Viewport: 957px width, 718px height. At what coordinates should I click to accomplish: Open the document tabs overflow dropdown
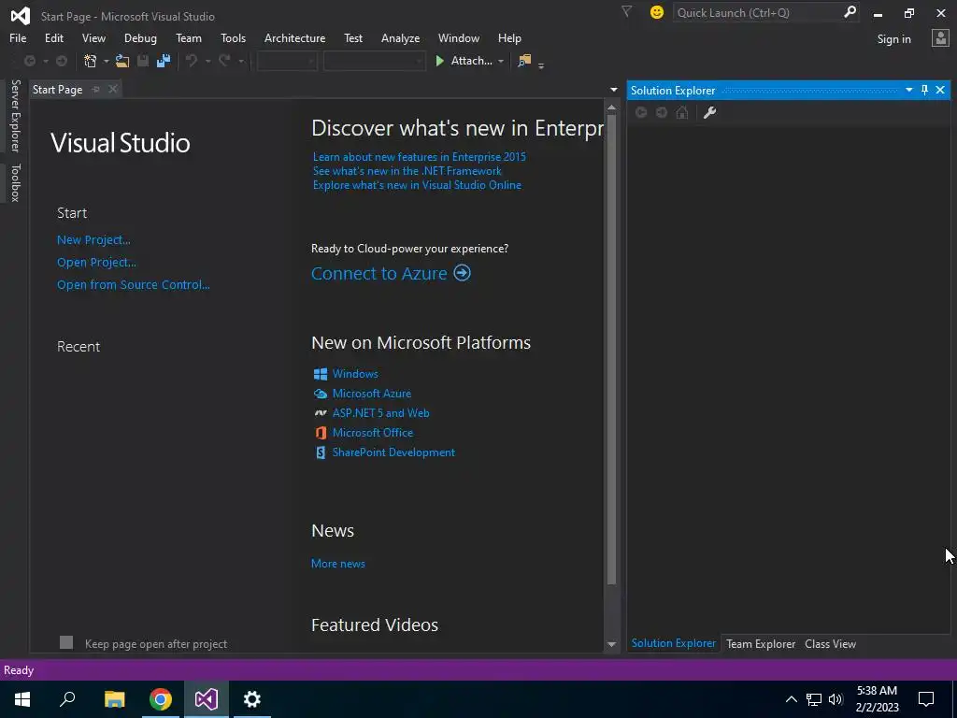tap(613, 90)
